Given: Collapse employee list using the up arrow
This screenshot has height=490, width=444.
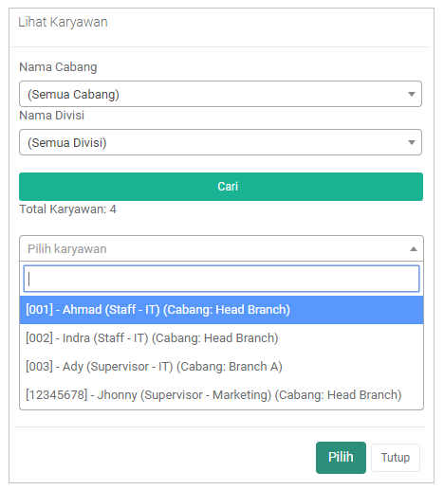Looking at the screenshot, I should (413, 249).
